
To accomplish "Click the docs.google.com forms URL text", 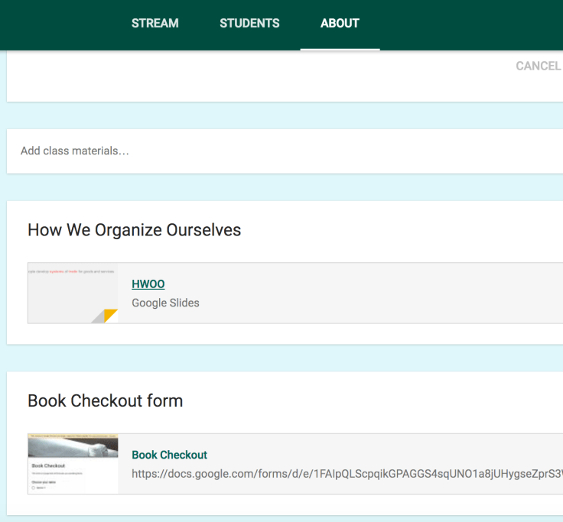I will click(x=344, y=474).
